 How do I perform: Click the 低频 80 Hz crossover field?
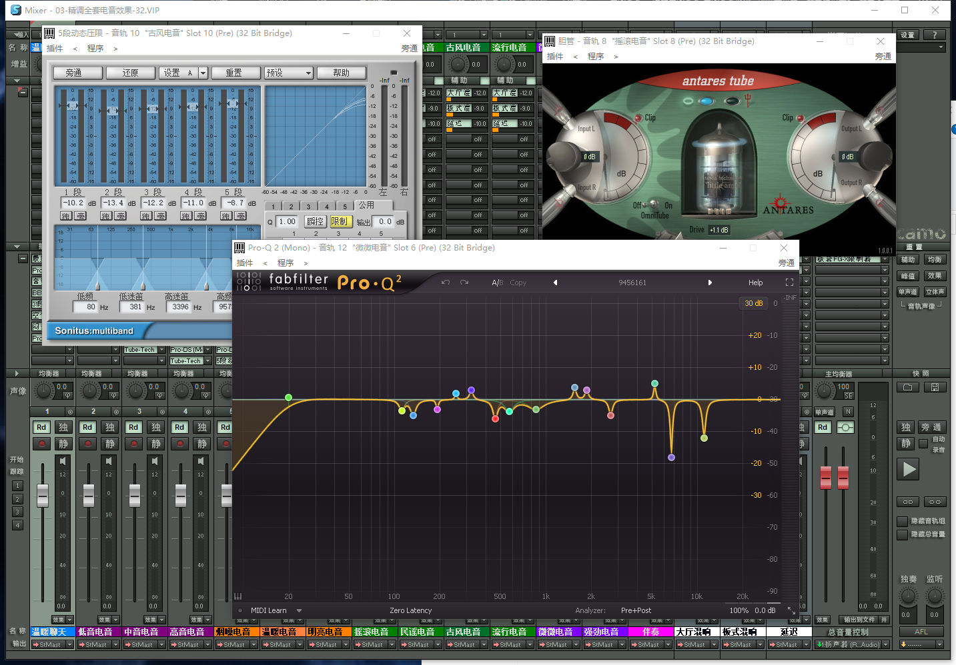point(86,307)
